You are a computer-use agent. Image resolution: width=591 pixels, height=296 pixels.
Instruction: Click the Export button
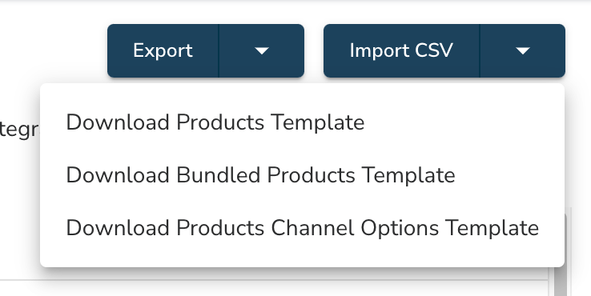pos(163,51)
